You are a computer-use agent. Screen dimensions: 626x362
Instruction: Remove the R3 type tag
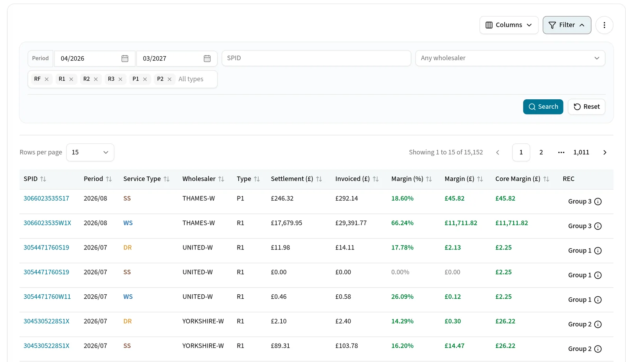[121, 79]
